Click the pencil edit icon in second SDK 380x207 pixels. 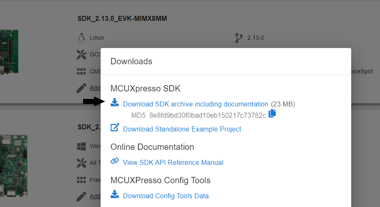click(x=81, y=196)
